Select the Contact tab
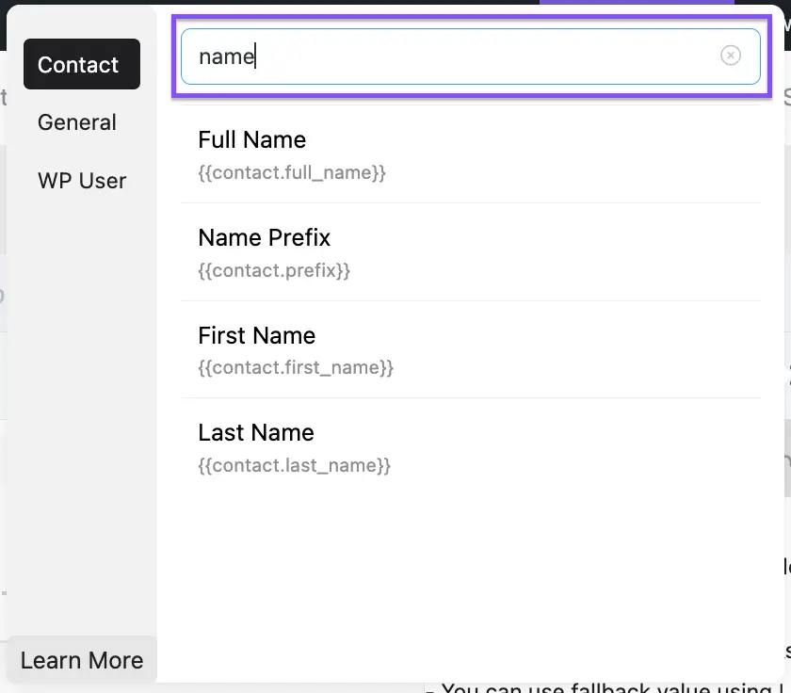 (82, 64)
